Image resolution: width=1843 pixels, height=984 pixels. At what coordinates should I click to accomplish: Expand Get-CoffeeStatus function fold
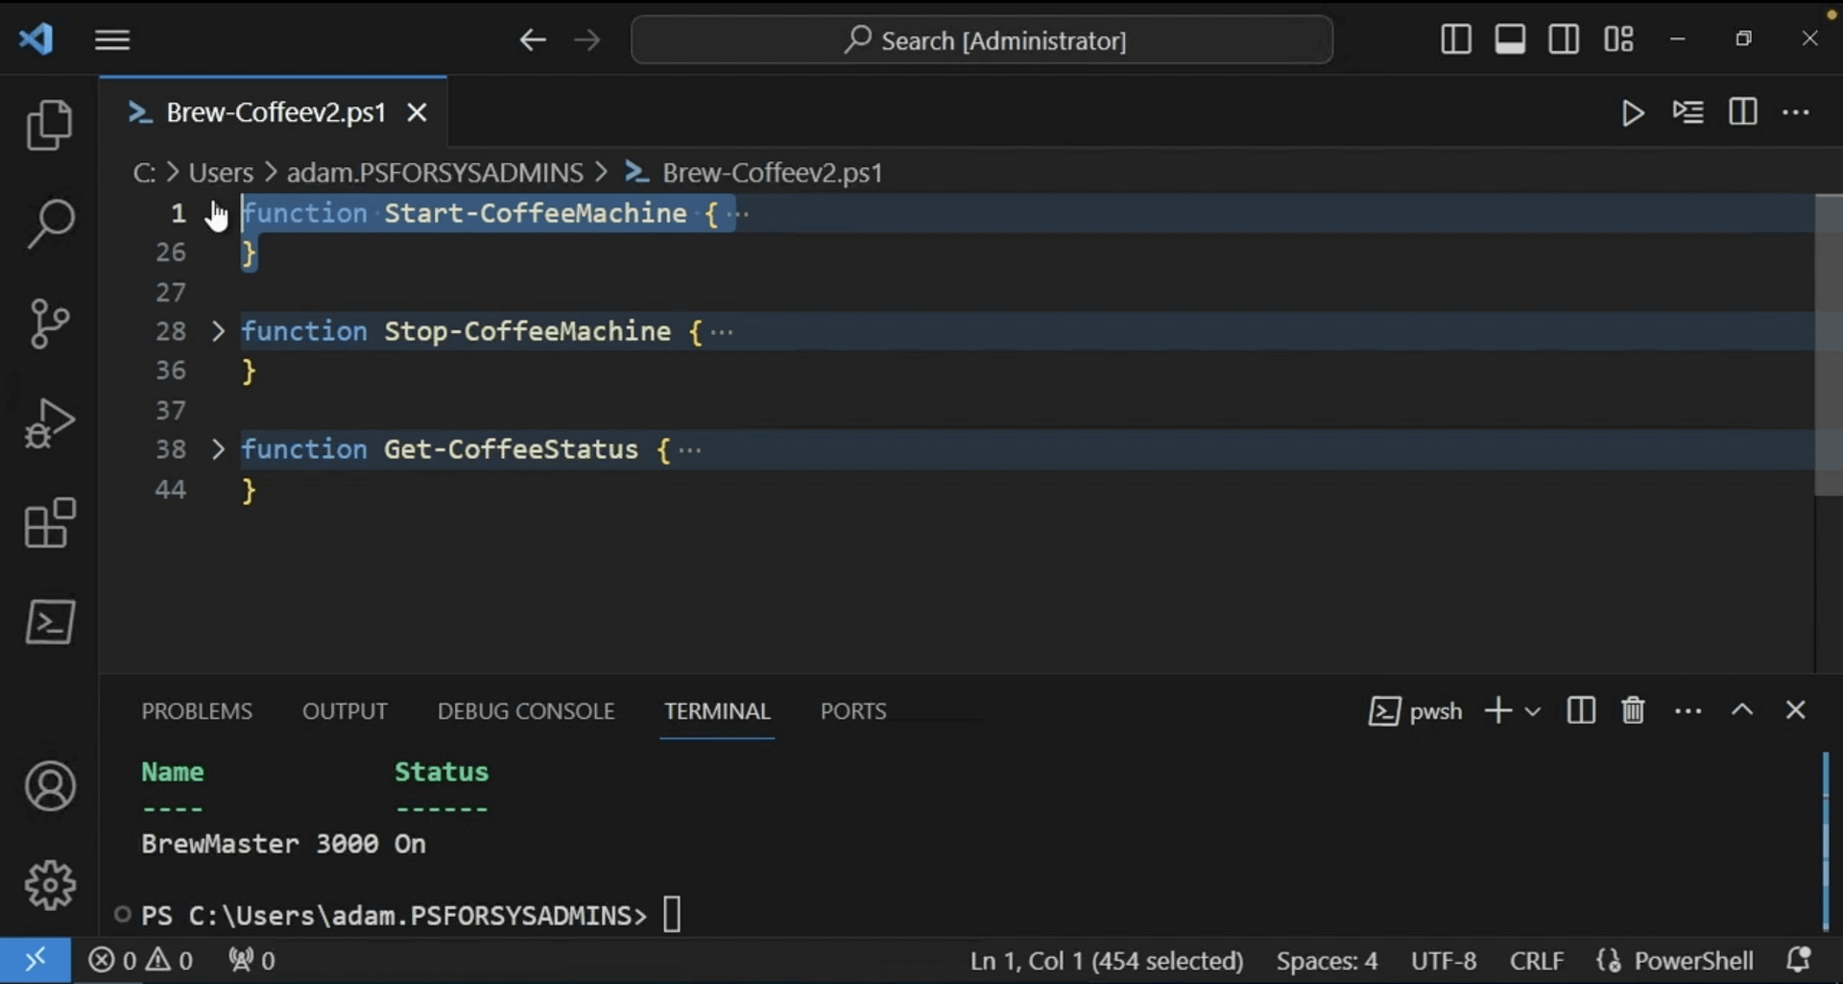click(x=218, y=449)
